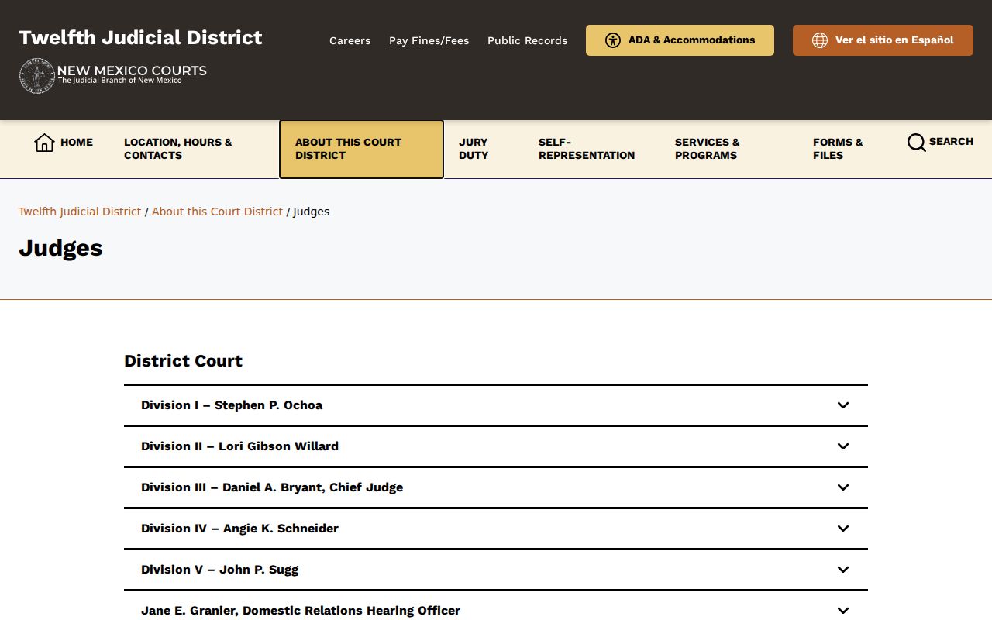Viewport: 992px width, 620px height.
Task: Click the ADA & Accommodations button
Action: pos(680,40)
